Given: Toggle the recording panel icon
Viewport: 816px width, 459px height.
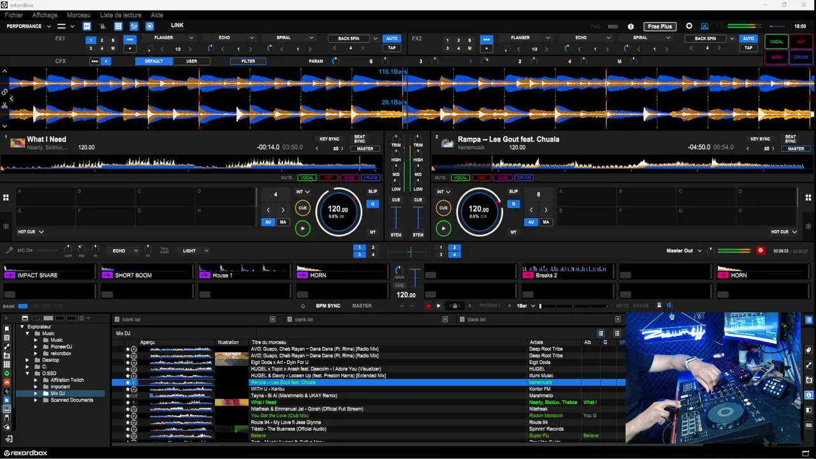Looking at the screenshot, I should 150,26.
